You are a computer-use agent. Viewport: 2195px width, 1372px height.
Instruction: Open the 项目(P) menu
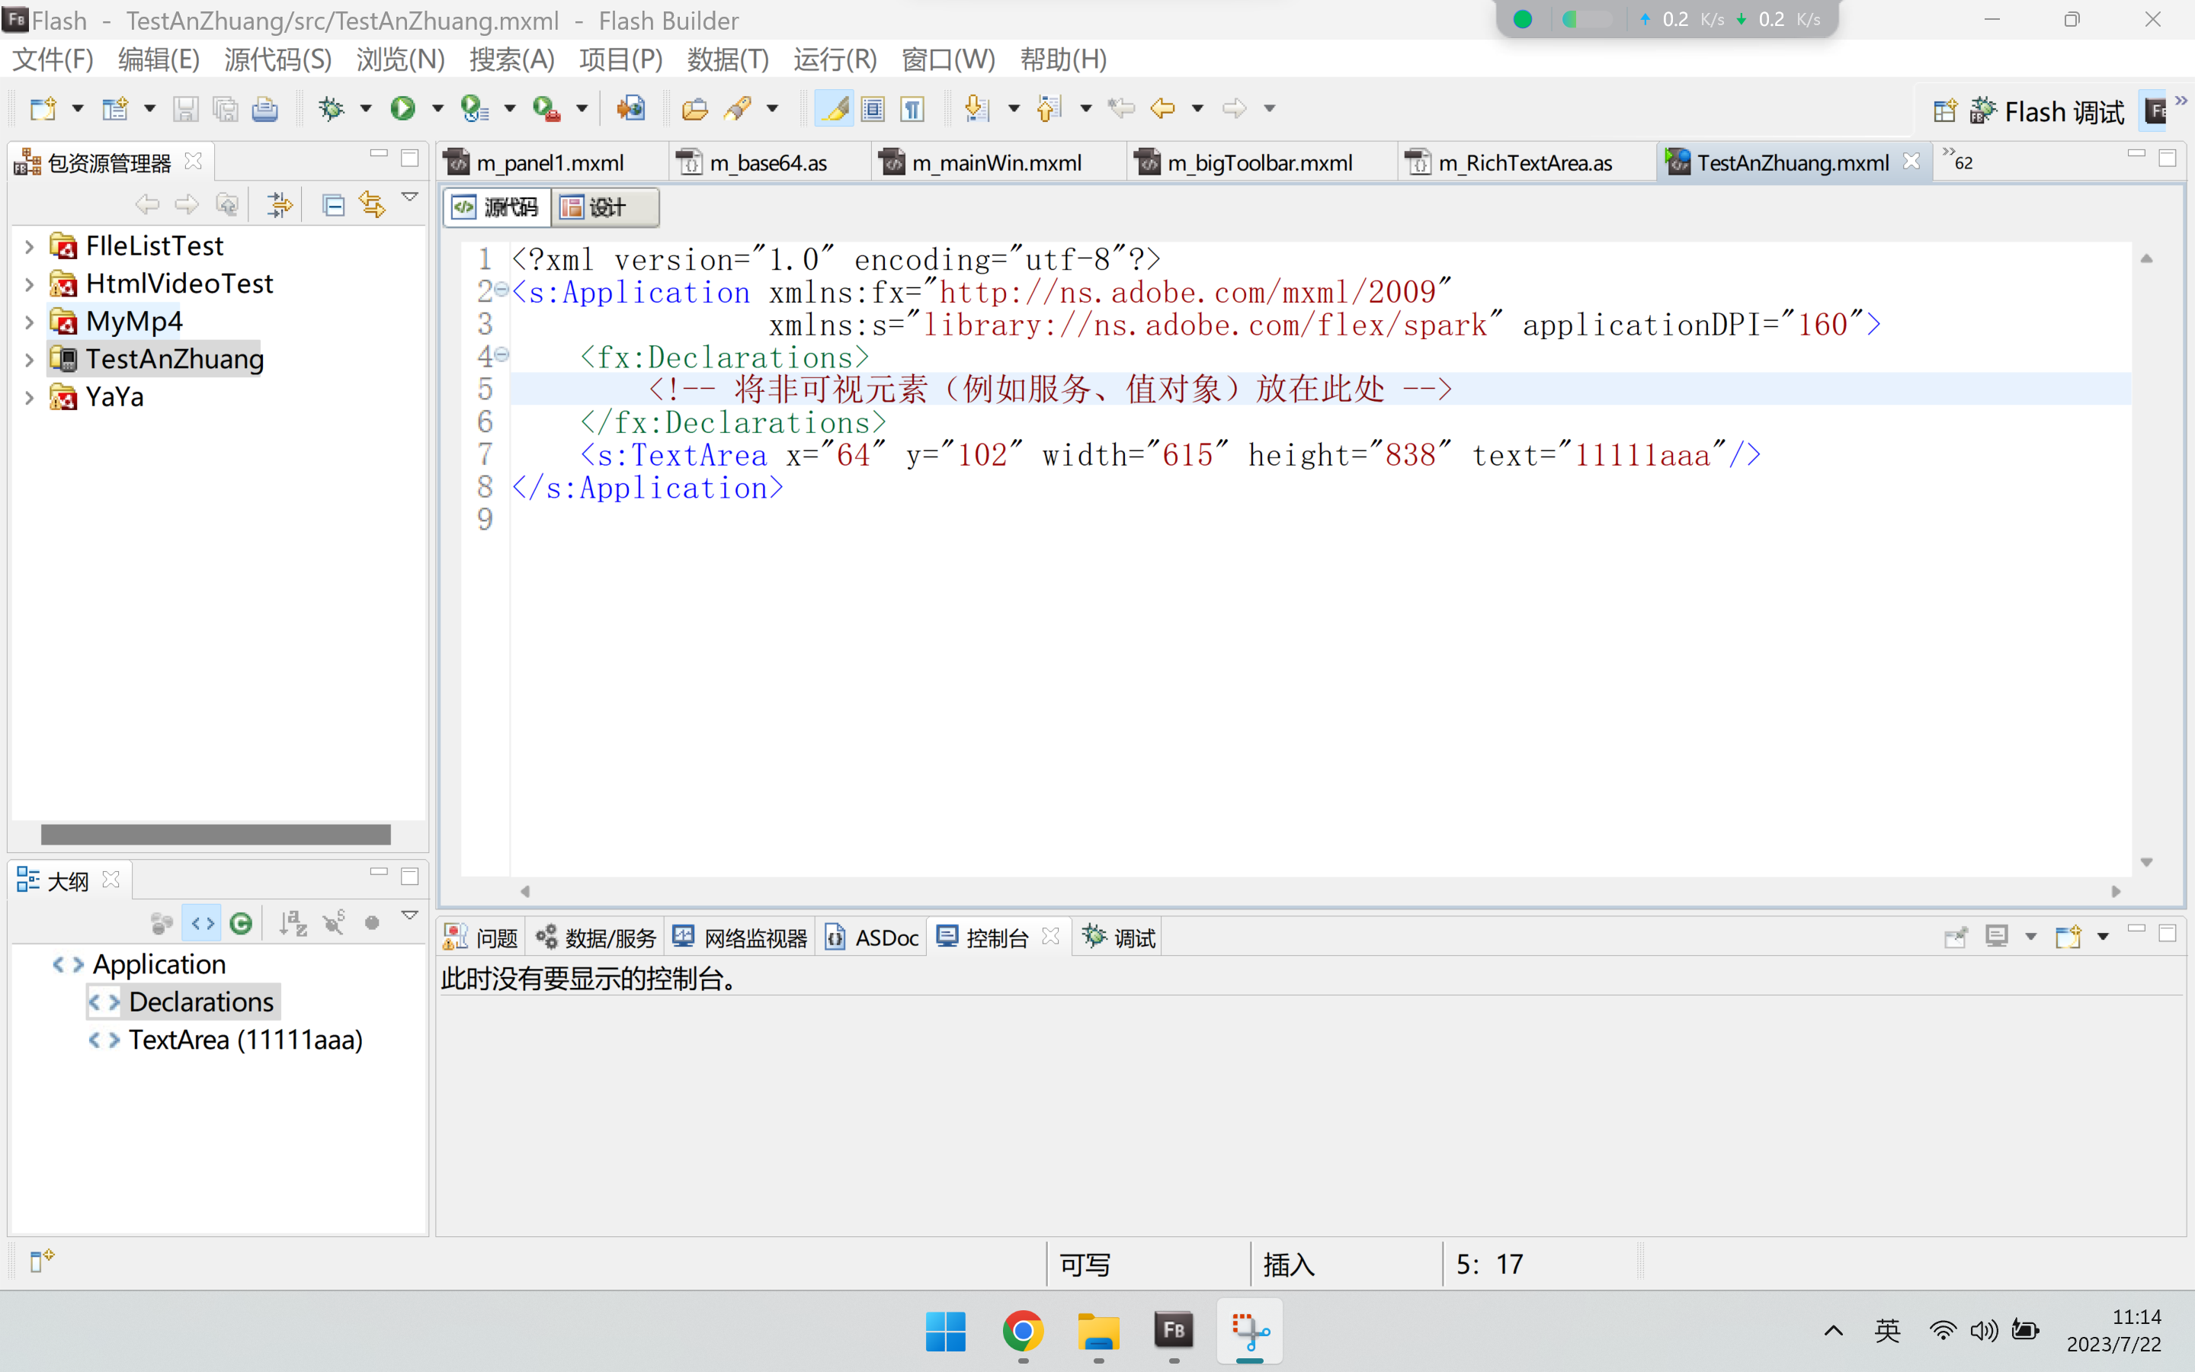tap(620, 60)
